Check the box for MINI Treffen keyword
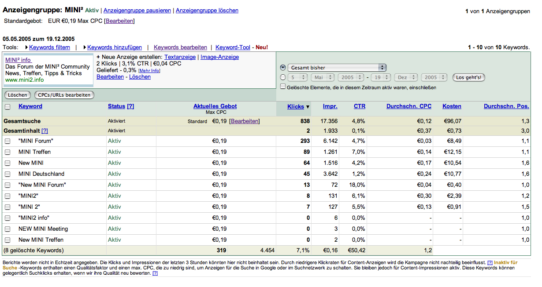This screenshot has height=287, width=542. click(x=7, y=152)
